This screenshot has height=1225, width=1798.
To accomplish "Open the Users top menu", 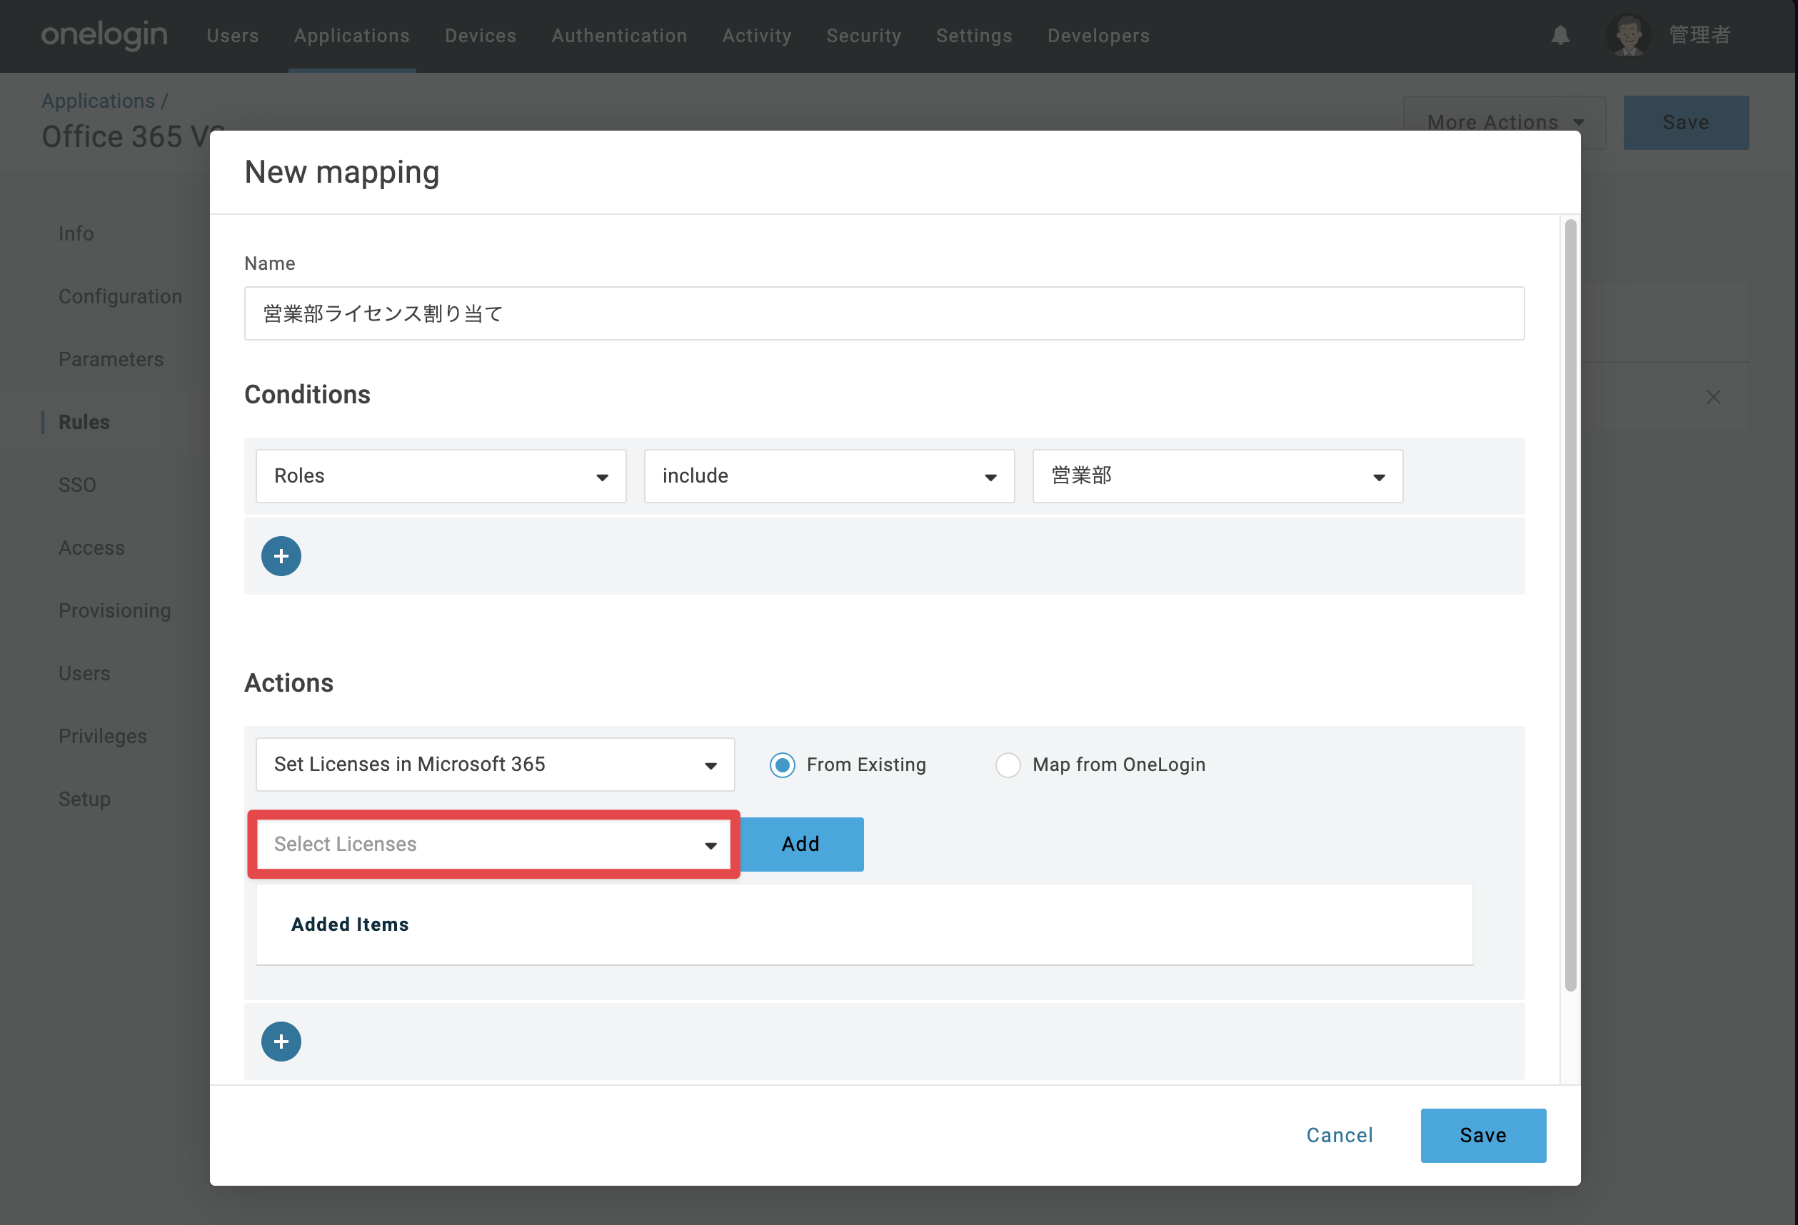I will [233, 36].
